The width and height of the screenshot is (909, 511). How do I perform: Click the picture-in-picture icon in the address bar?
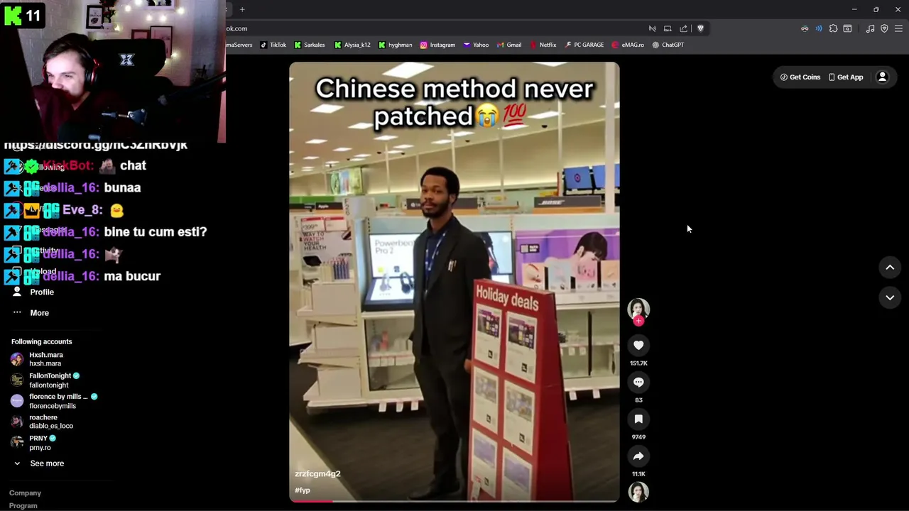click(668, 28)
